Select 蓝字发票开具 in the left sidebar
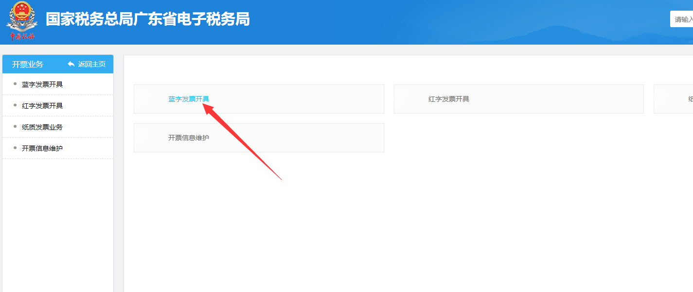The width and height of the screenshot is (693, 292). pos(42,84)
